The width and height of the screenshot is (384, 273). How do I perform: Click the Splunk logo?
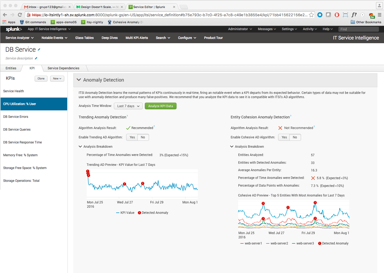pos(14,29)
